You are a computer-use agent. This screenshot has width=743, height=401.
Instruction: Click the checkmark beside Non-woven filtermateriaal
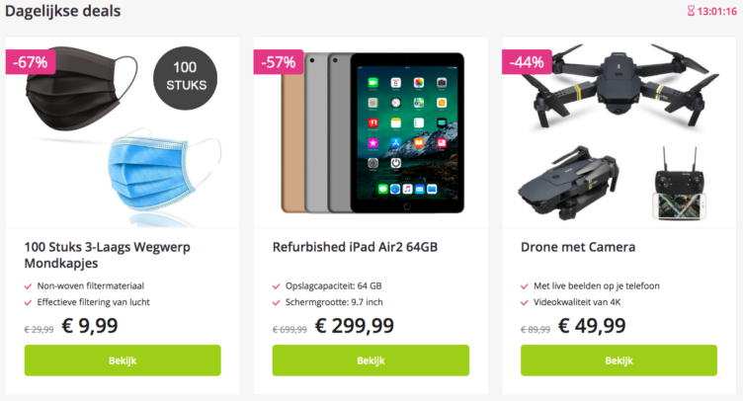tap(28, 286)
